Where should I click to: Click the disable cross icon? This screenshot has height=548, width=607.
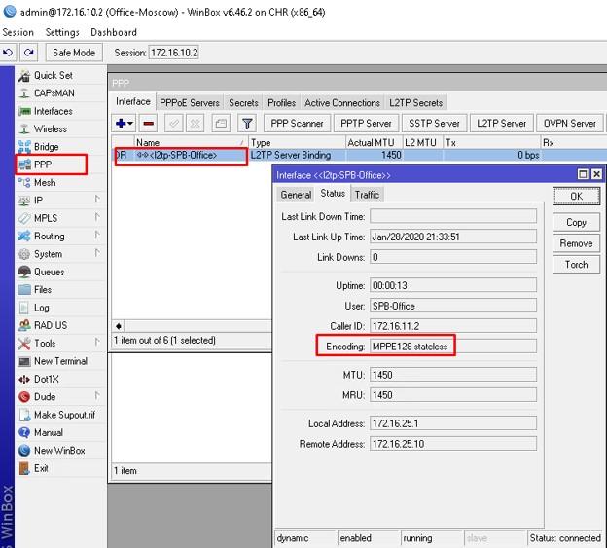click(196, 124)
